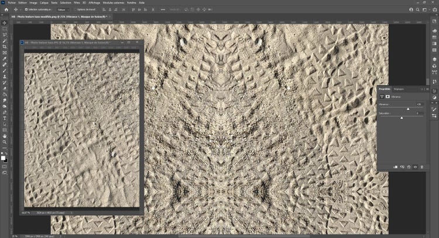Open the Filtre menu
This screenshot has width=439, height=238.
click(77, 2)
